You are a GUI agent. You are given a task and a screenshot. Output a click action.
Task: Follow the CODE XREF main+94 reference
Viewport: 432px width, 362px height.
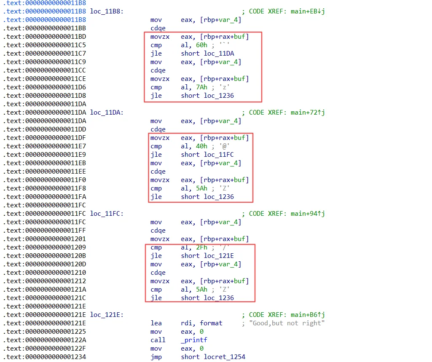(308, 214)
